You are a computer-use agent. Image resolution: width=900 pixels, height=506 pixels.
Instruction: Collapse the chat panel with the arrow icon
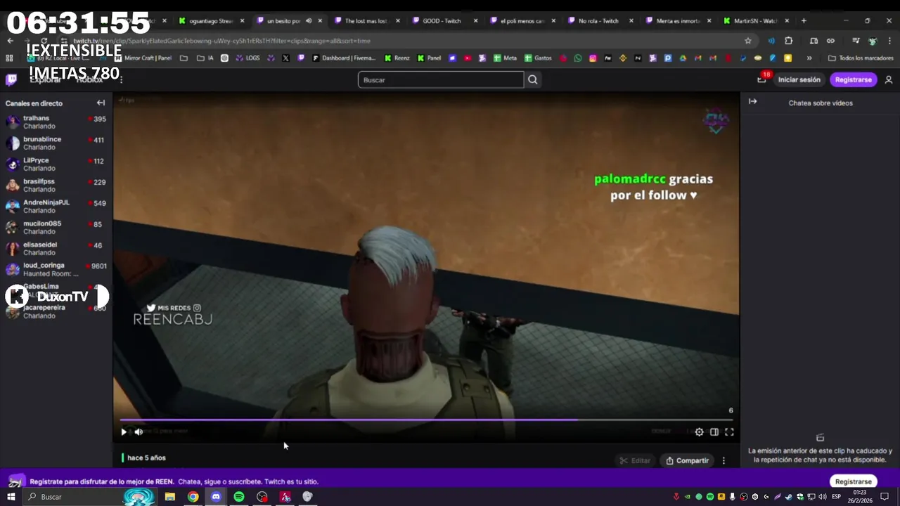click(752, 101)
